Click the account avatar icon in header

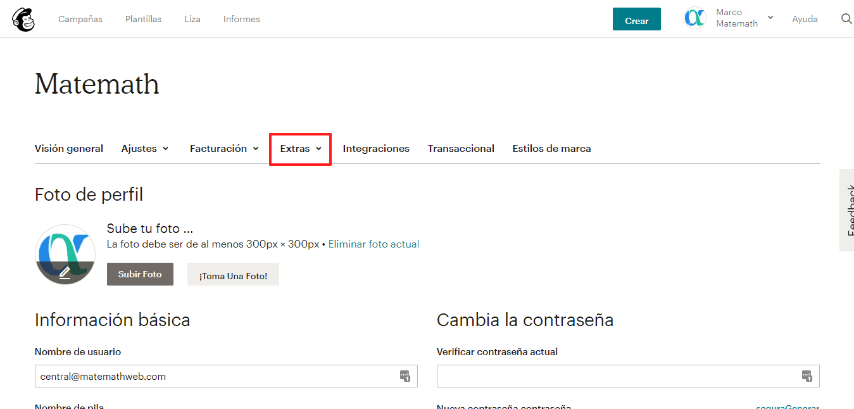(x=695, y=18)
